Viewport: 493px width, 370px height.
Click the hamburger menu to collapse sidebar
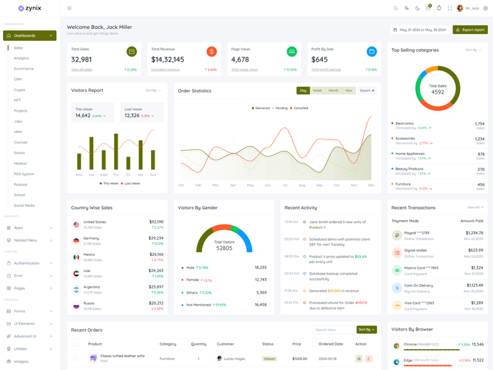pyautogui.click(x=69, y=8)
